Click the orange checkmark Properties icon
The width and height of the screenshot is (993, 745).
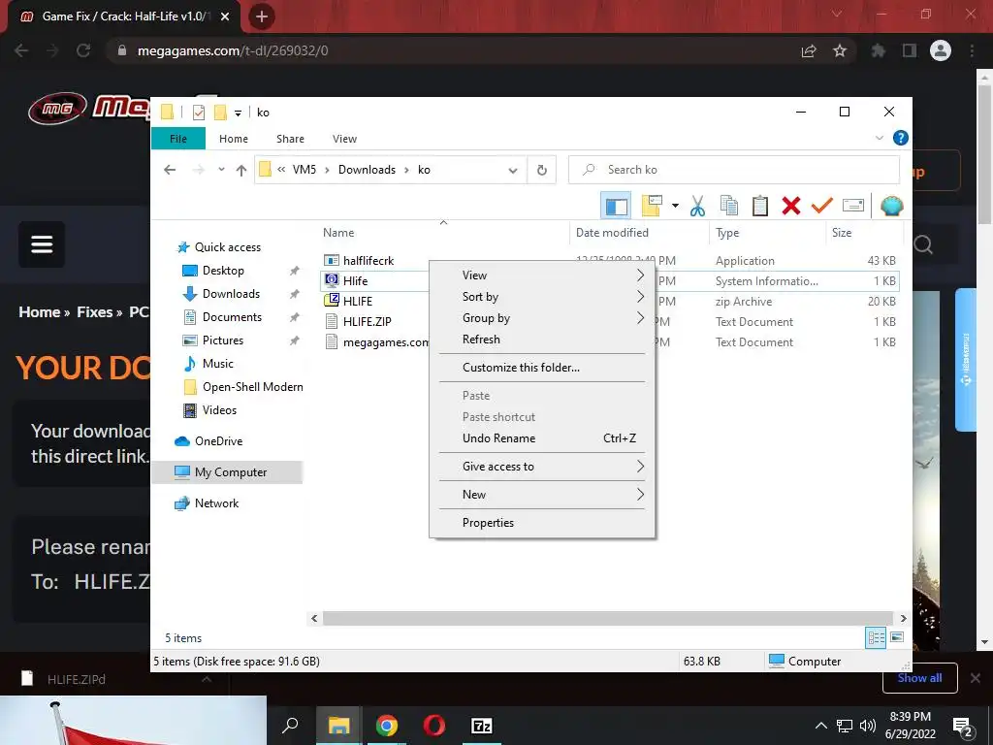pyautogui.click(x=822, y=206)
